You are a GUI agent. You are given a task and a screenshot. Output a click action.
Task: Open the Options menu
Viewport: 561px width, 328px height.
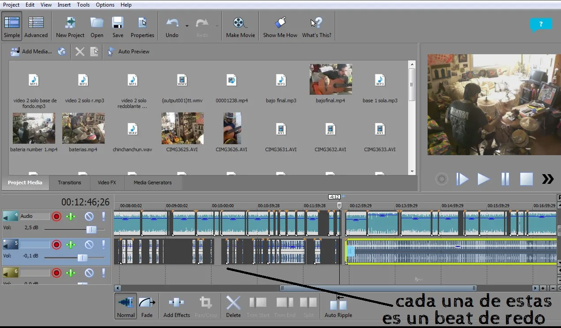click(x=105, y=5)
